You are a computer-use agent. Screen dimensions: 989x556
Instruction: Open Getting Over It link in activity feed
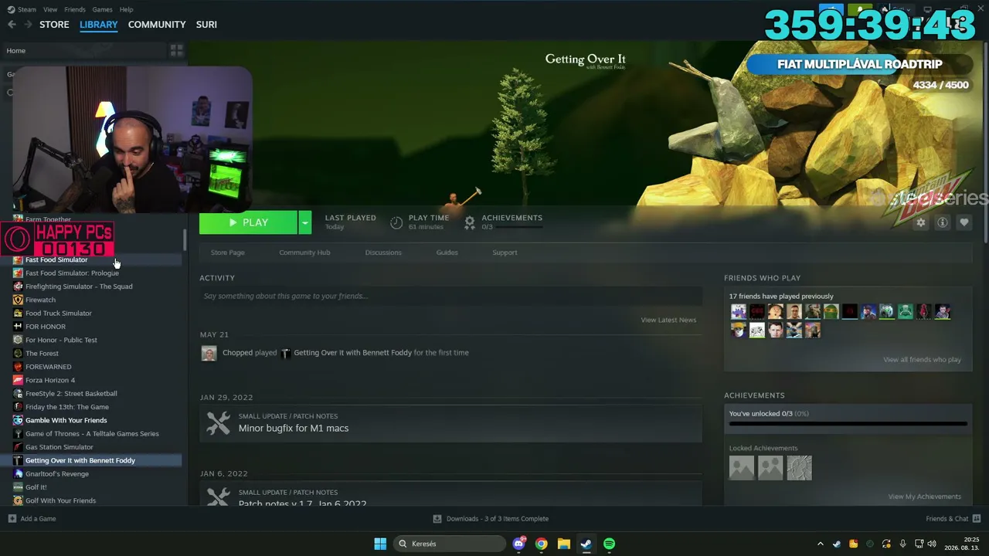pos(352,353)
